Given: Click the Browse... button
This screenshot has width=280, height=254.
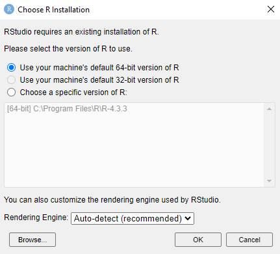Looking at the screenshot, I should 32,240.
